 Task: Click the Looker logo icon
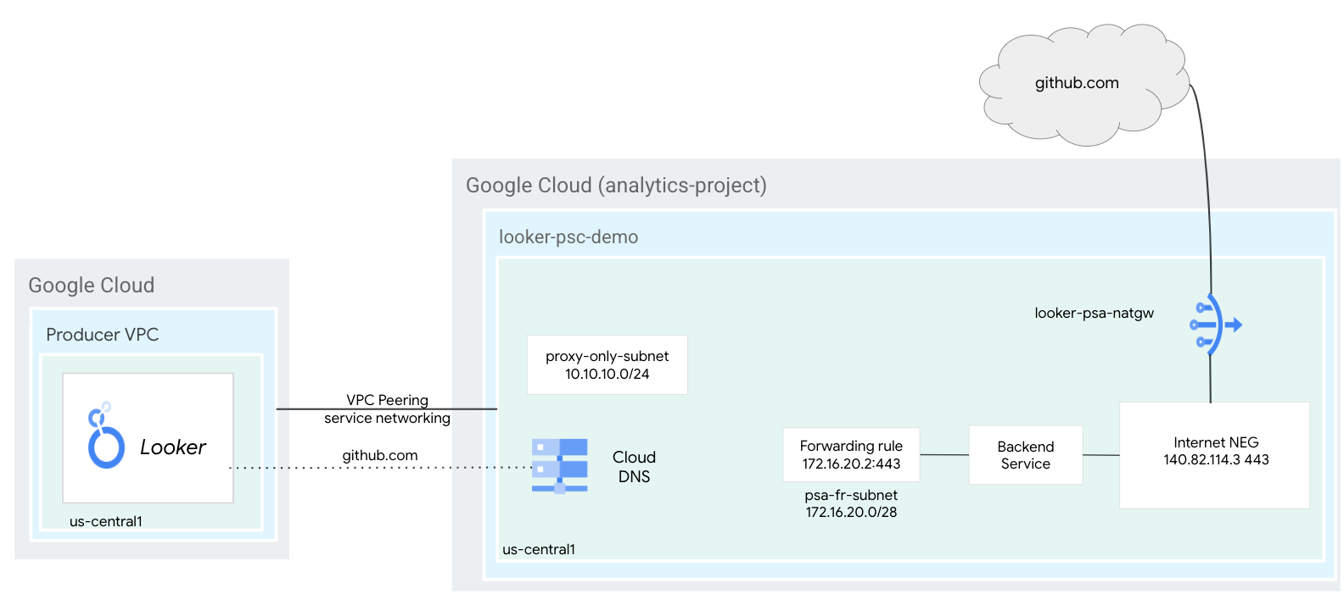click(x=105, y=436)
